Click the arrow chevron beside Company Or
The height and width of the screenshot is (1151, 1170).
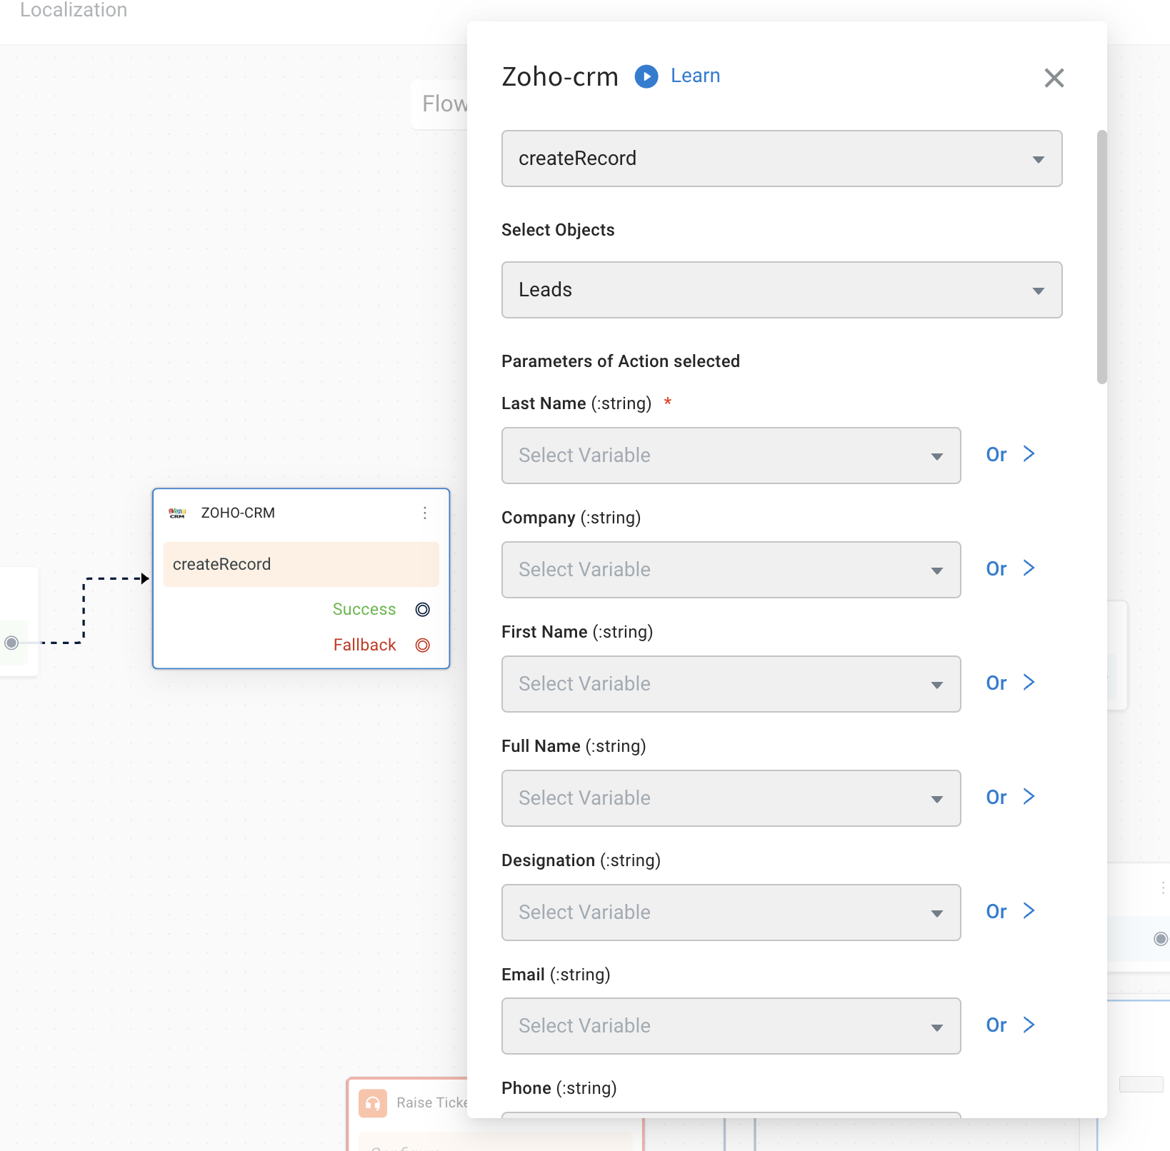pos(1029,568)
